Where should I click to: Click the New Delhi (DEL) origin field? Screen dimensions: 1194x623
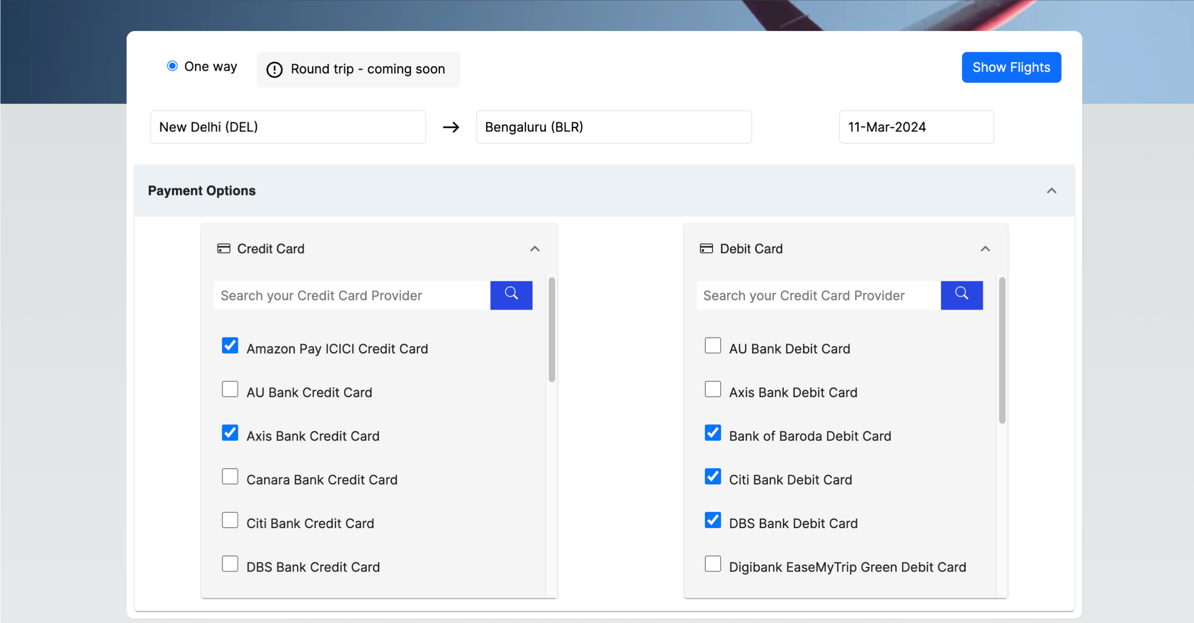click(x=287, y=127)
